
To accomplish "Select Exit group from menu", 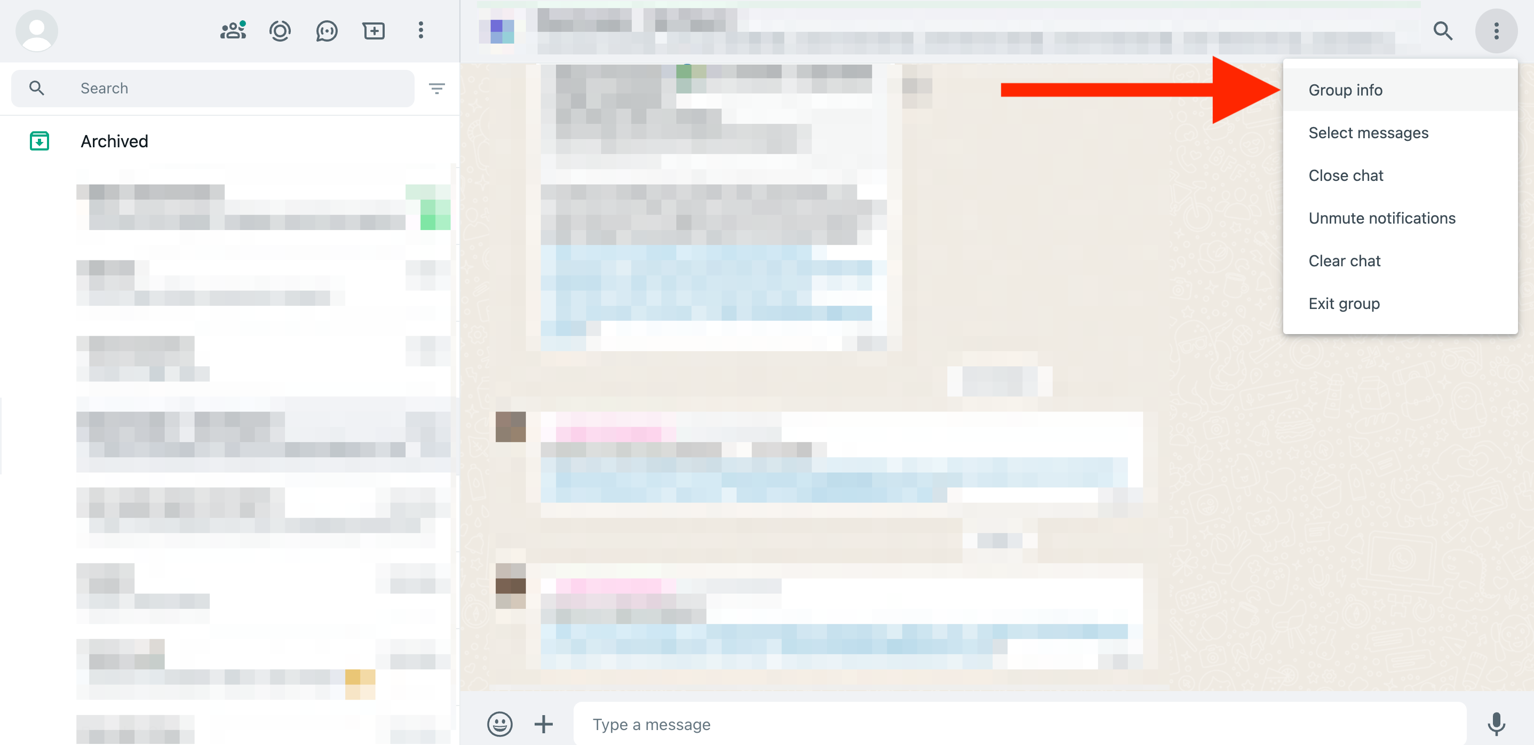I will point(1344,303).
